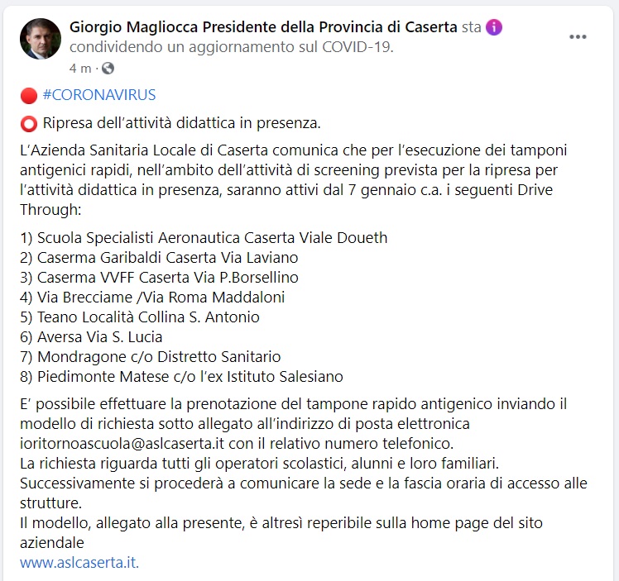Click the red ring emoji before "Ripresa"
619x581 pixels.
tap(29, 124)
